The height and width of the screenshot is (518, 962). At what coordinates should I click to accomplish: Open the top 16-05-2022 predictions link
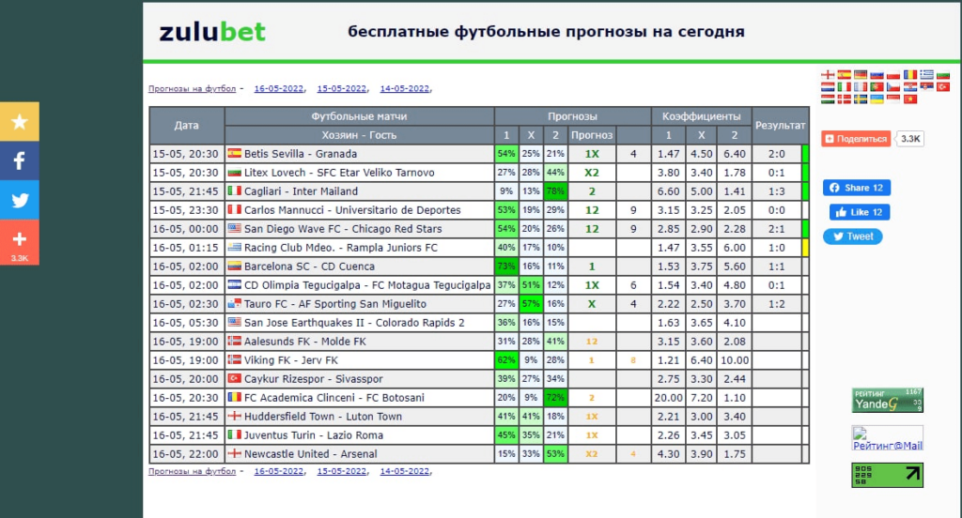pos(278,88)
